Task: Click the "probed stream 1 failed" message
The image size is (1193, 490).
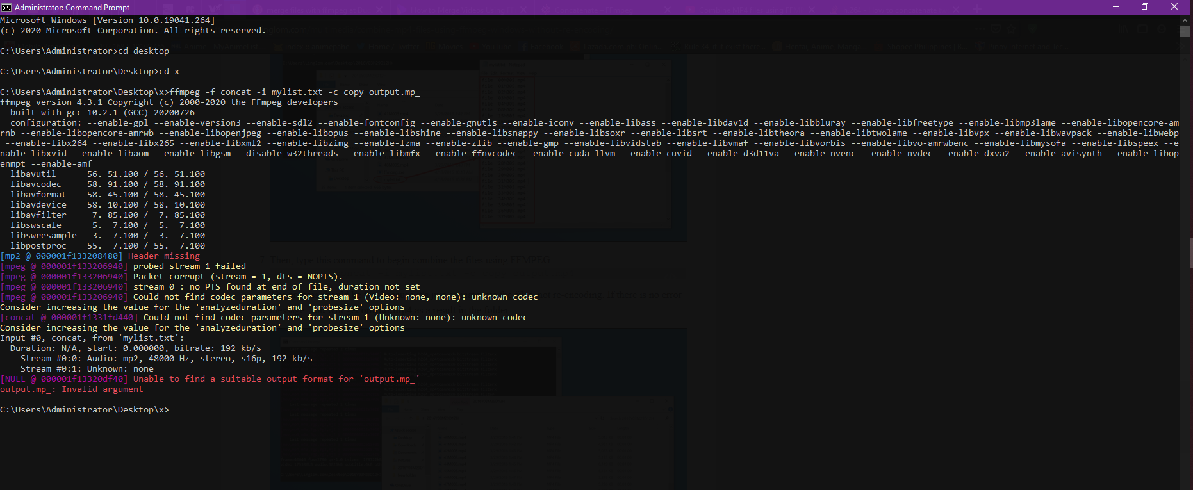Action: click(190, 266)
